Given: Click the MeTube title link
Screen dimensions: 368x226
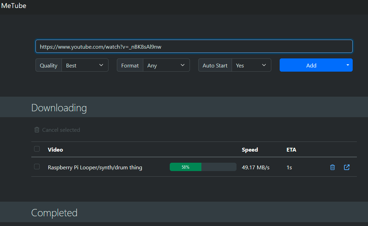Looking at the screenshot, I should pos(14,6).
